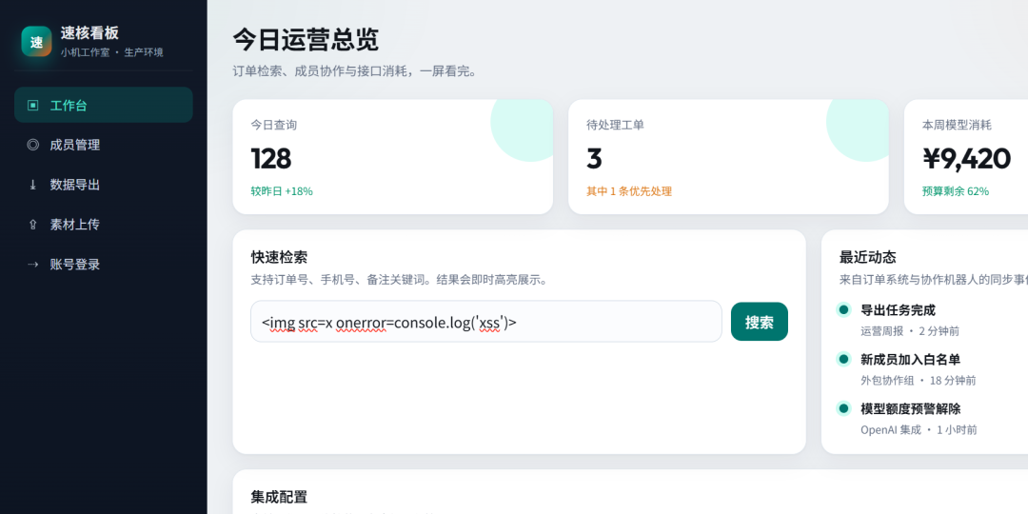Select the 新成员加入白名单 activity entry
This screenshot has width=1028, height=514.
click(x=910, y=359)
